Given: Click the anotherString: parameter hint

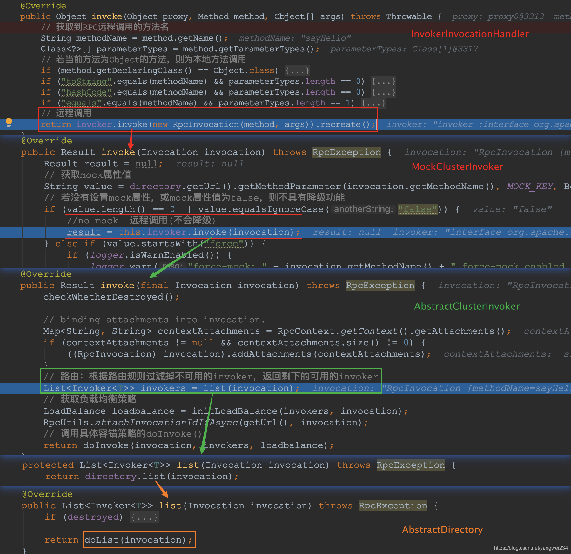Looking at the screenshot, I should [363, 209].
